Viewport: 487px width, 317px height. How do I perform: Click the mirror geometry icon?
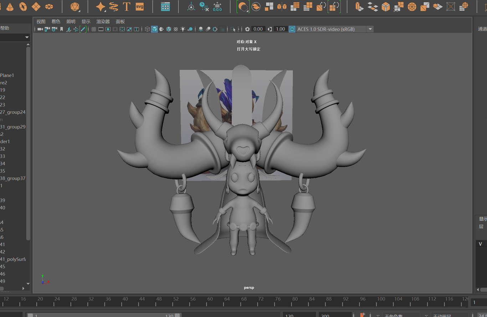point(282,6)
